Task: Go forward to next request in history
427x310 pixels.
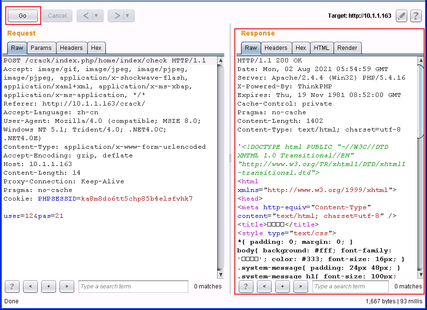Action: click(117, 16)
